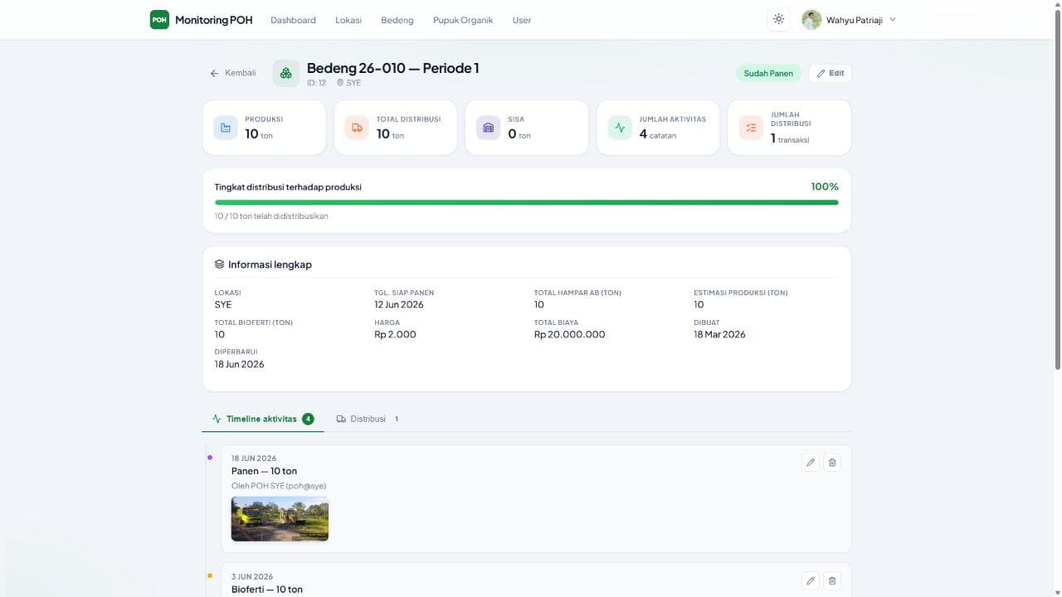
Task: Open the Bedeng menu item
Action: pyautogui.click(x=397, y=20)
